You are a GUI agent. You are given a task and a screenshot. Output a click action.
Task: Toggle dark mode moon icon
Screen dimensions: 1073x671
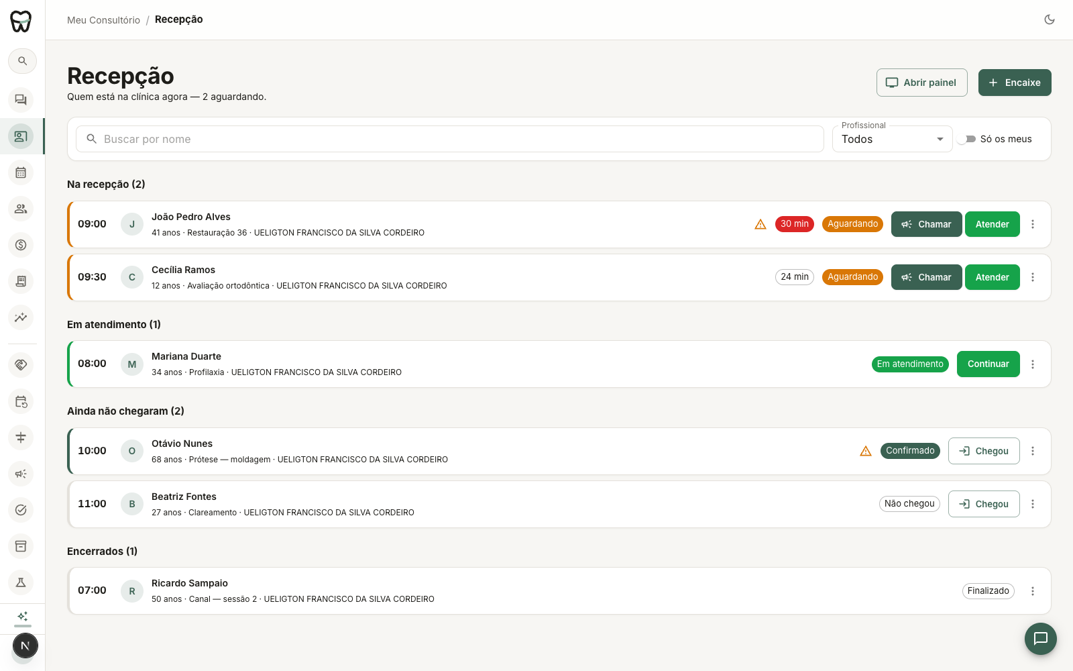click(1050, 19)
